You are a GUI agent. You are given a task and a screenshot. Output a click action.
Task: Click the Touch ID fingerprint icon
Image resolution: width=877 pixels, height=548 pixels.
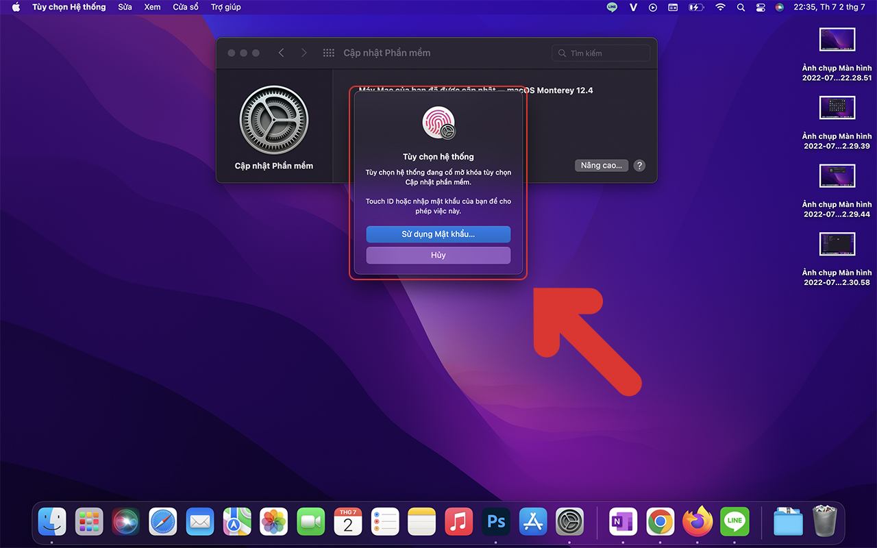tap(438, 123)
